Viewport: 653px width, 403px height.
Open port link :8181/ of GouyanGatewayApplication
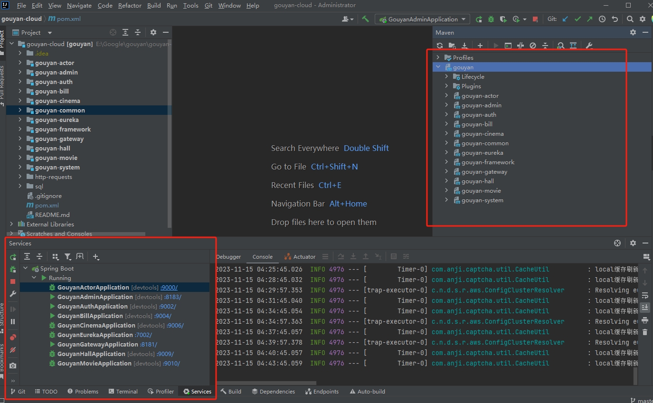pyautogui.click(x=148, y=344)
